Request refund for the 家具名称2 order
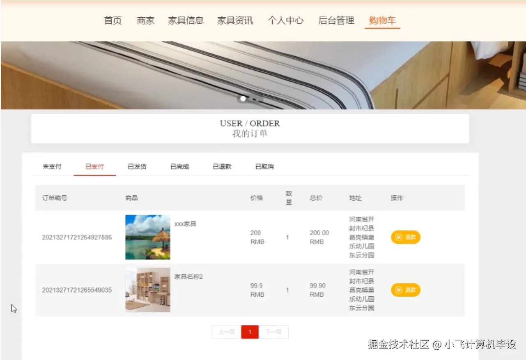Viewport: 526px width, 360px height. tap(405, 290)
